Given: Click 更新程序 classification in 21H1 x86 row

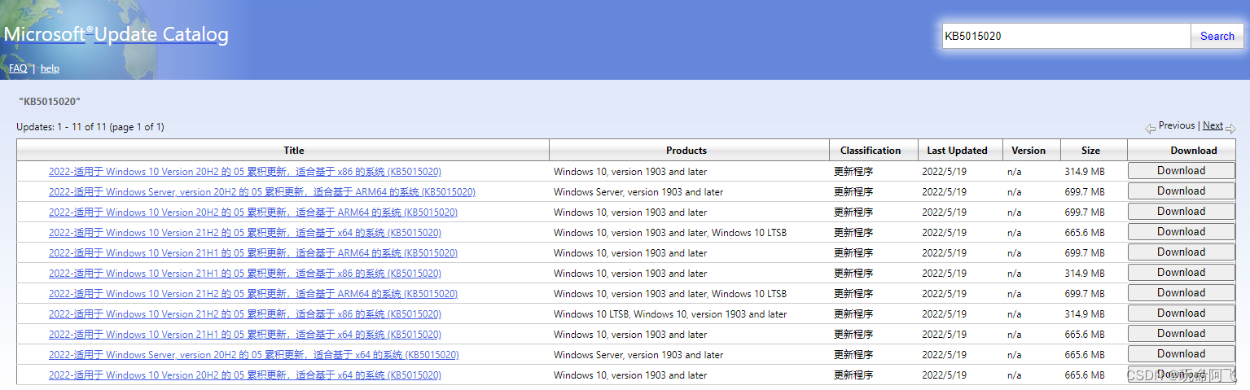Looking at the screenshot, I should (x=853, y=274).
